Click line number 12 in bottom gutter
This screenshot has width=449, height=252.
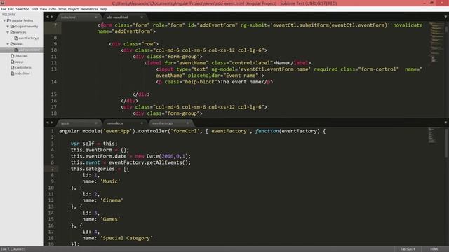click(x=51, y=200)
